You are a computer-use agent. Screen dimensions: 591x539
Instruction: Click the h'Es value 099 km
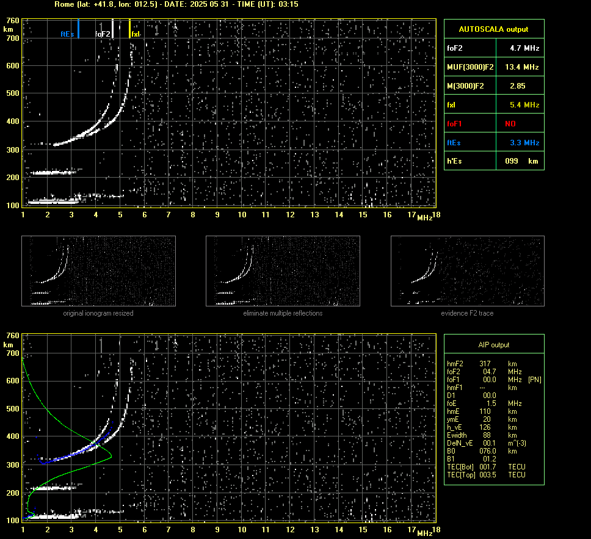[x=521, y=161]
